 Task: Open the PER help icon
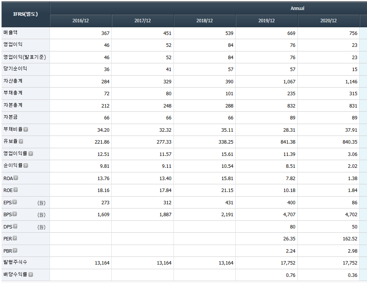(15, 238)
